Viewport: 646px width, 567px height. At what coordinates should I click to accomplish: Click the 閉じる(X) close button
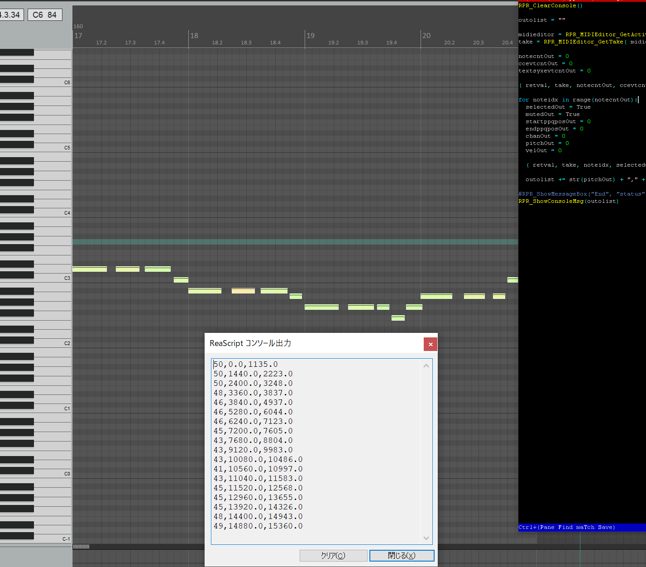click(x=402, y=555)
